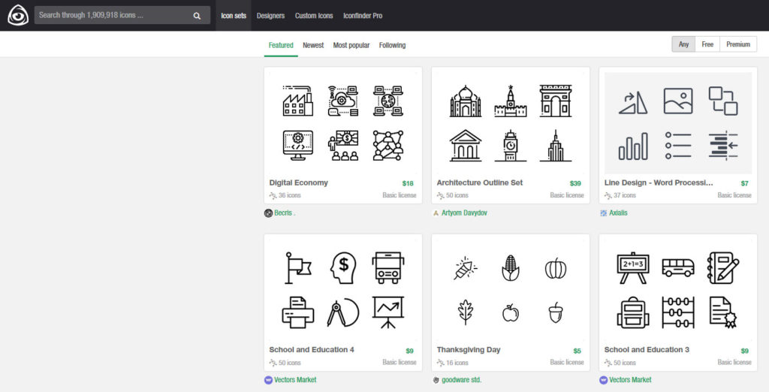The width and height of the screenshot is (769, 392).
Task: Select the Any price filter
Action: click(683, 44)
